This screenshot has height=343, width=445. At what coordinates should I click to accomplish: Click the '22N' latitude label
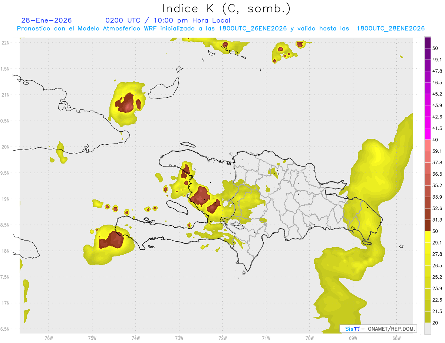point(6,43)
